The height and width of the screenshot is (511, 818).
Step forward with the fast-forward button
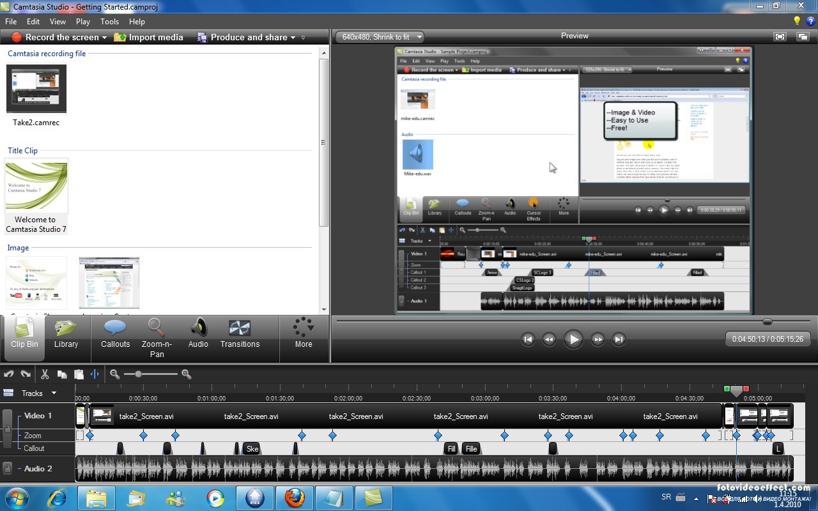[x=598, y=339]
